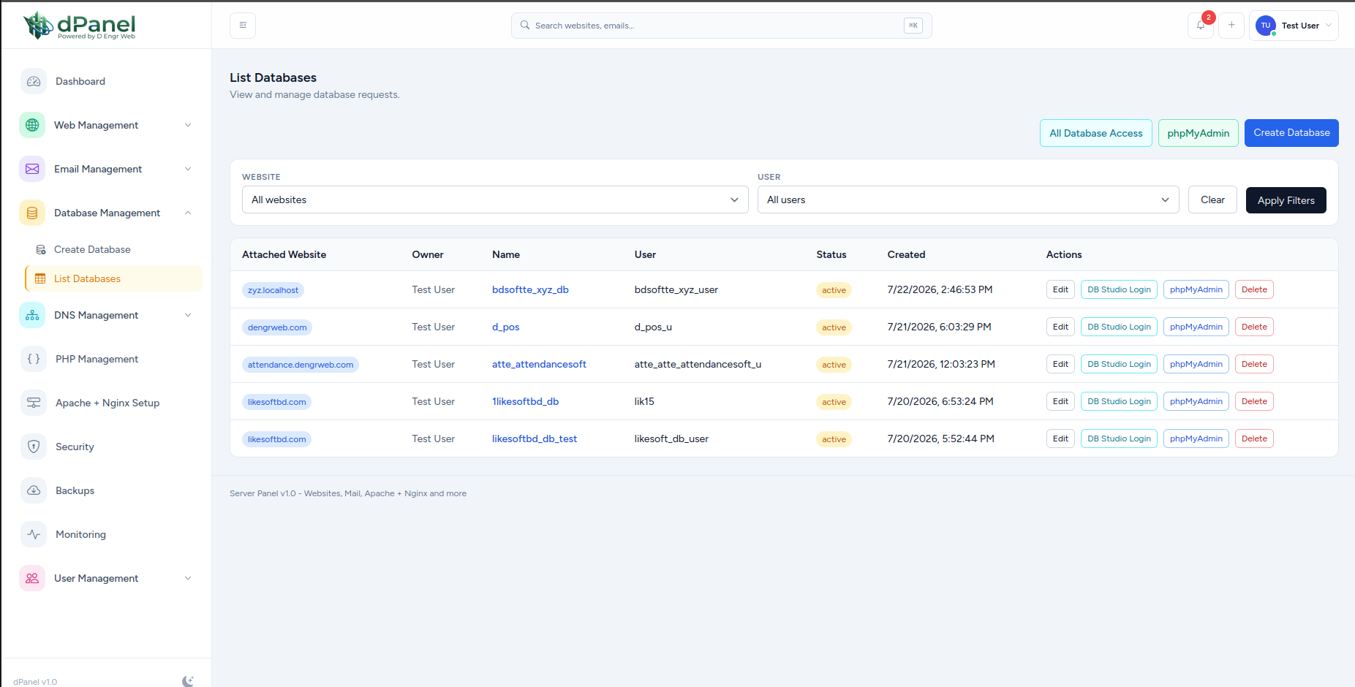Click the Email Management envelope icon

[32, 169]
